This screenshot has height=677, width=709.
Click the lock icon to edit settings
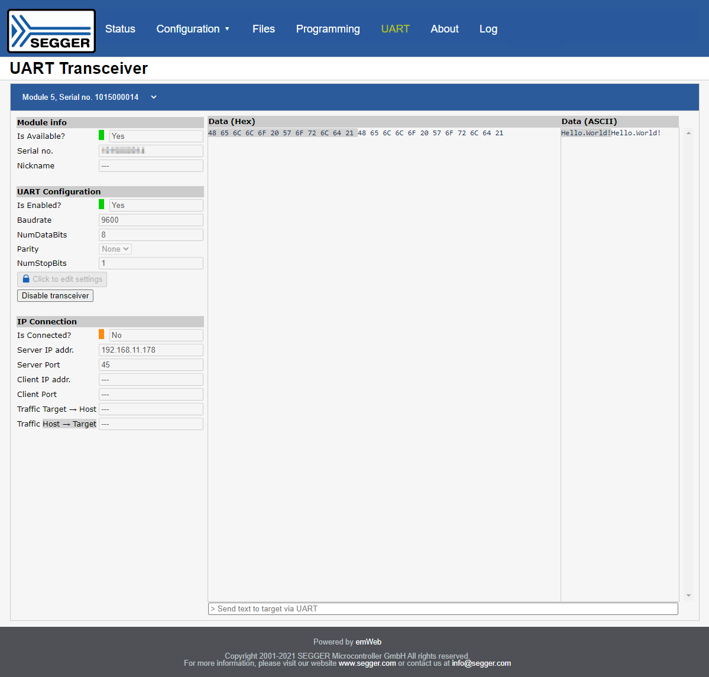pos(26,279)
